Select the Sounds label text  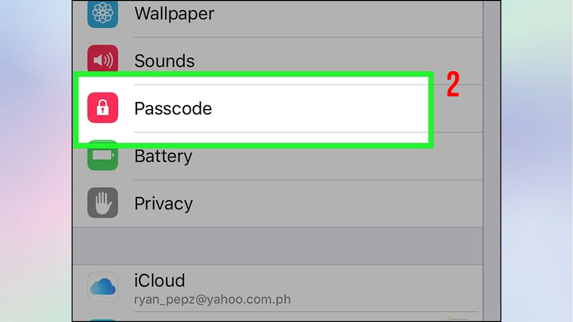click(164, 61)
